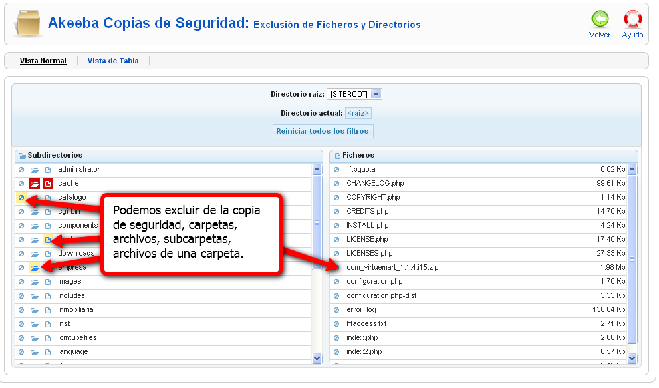Toggle exclude icon for catalogo directory
The height and width of the screenshot is (388, 659).
click(21, 198)
